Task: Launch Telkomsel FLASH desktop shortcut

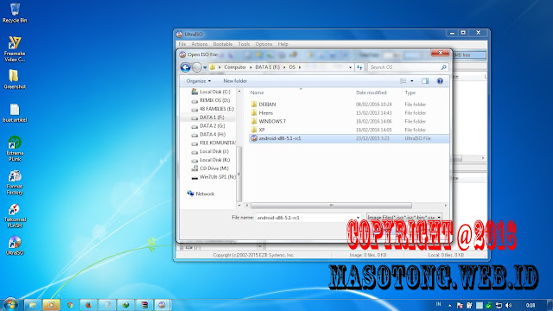Action: click(x=15, y=216)
